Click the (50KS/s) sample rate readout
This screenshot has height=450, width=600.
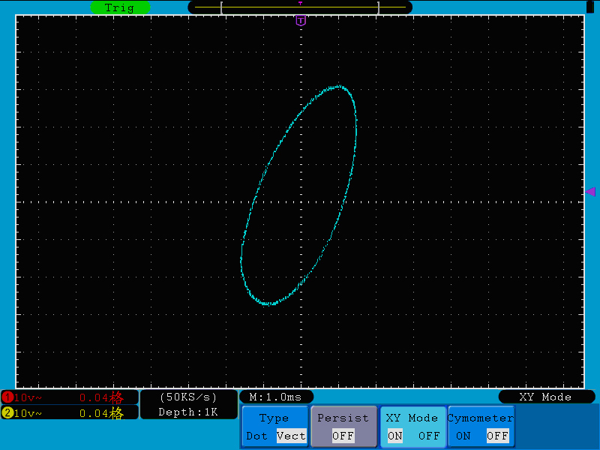[188, 397]
